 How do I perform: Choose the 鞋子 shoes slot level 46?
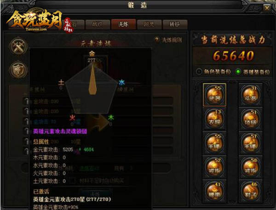click(251, 191)
